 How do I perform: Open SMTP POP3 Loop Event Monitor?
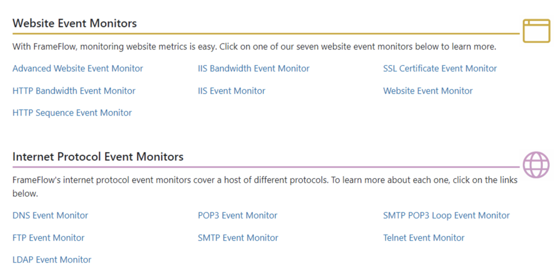[447, 215]
